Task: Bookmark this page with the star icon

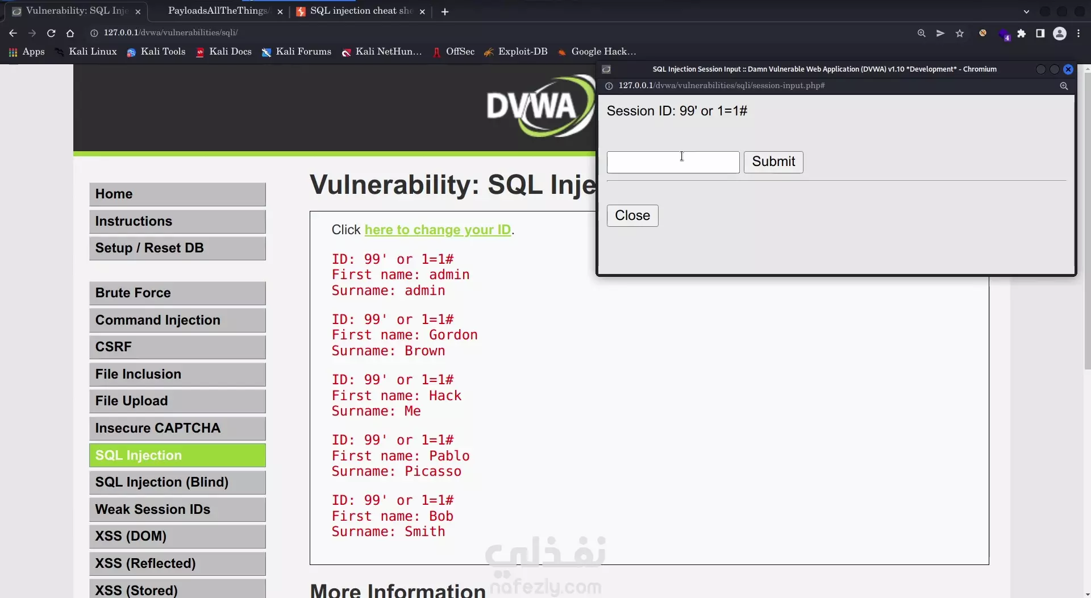Action: tap(960, 33)
